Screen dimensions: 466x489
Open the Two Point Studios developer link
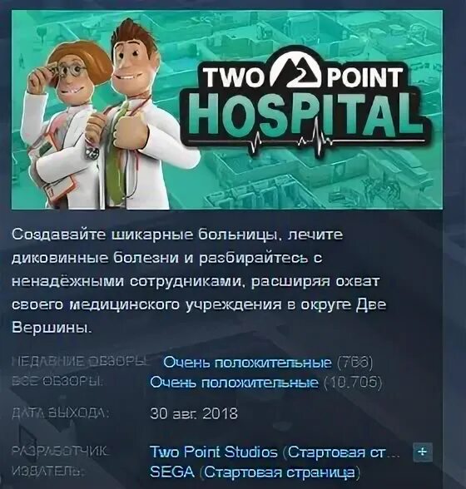pos(214,452)
